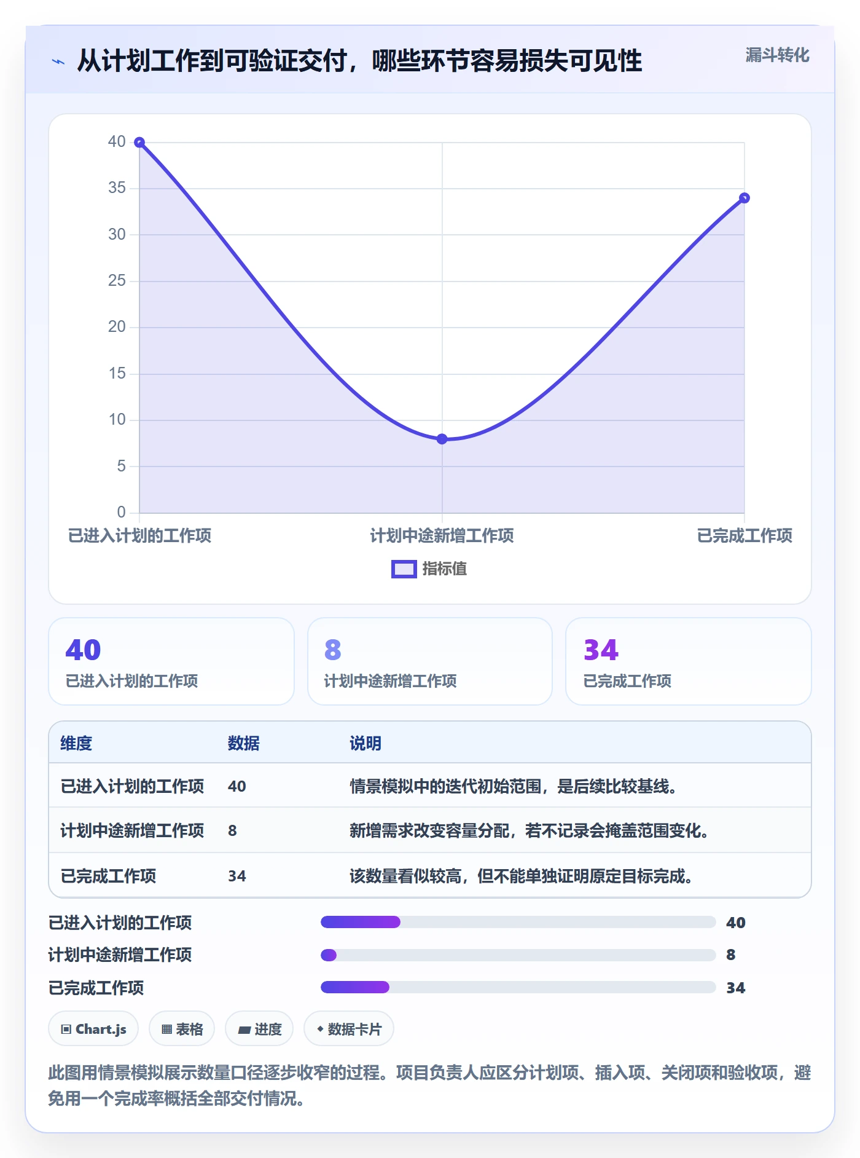Image resolution: width=860 pixels, height=1158 pixels.
Task: Click the footer paragraph starting 此图用情景模拟
Action: point(429,1085)
